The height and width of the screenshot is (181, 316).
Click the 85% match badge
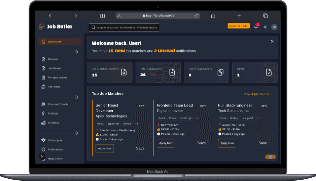[264, 106]
